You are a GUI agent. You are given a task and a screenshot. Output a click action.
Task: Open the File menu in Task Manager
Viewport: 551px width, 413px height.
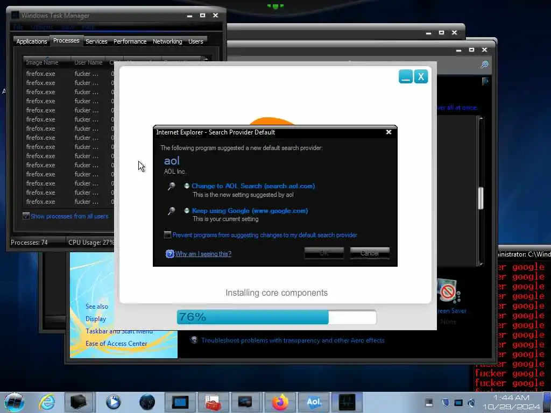pyautogui.click(x=18, y=27)
